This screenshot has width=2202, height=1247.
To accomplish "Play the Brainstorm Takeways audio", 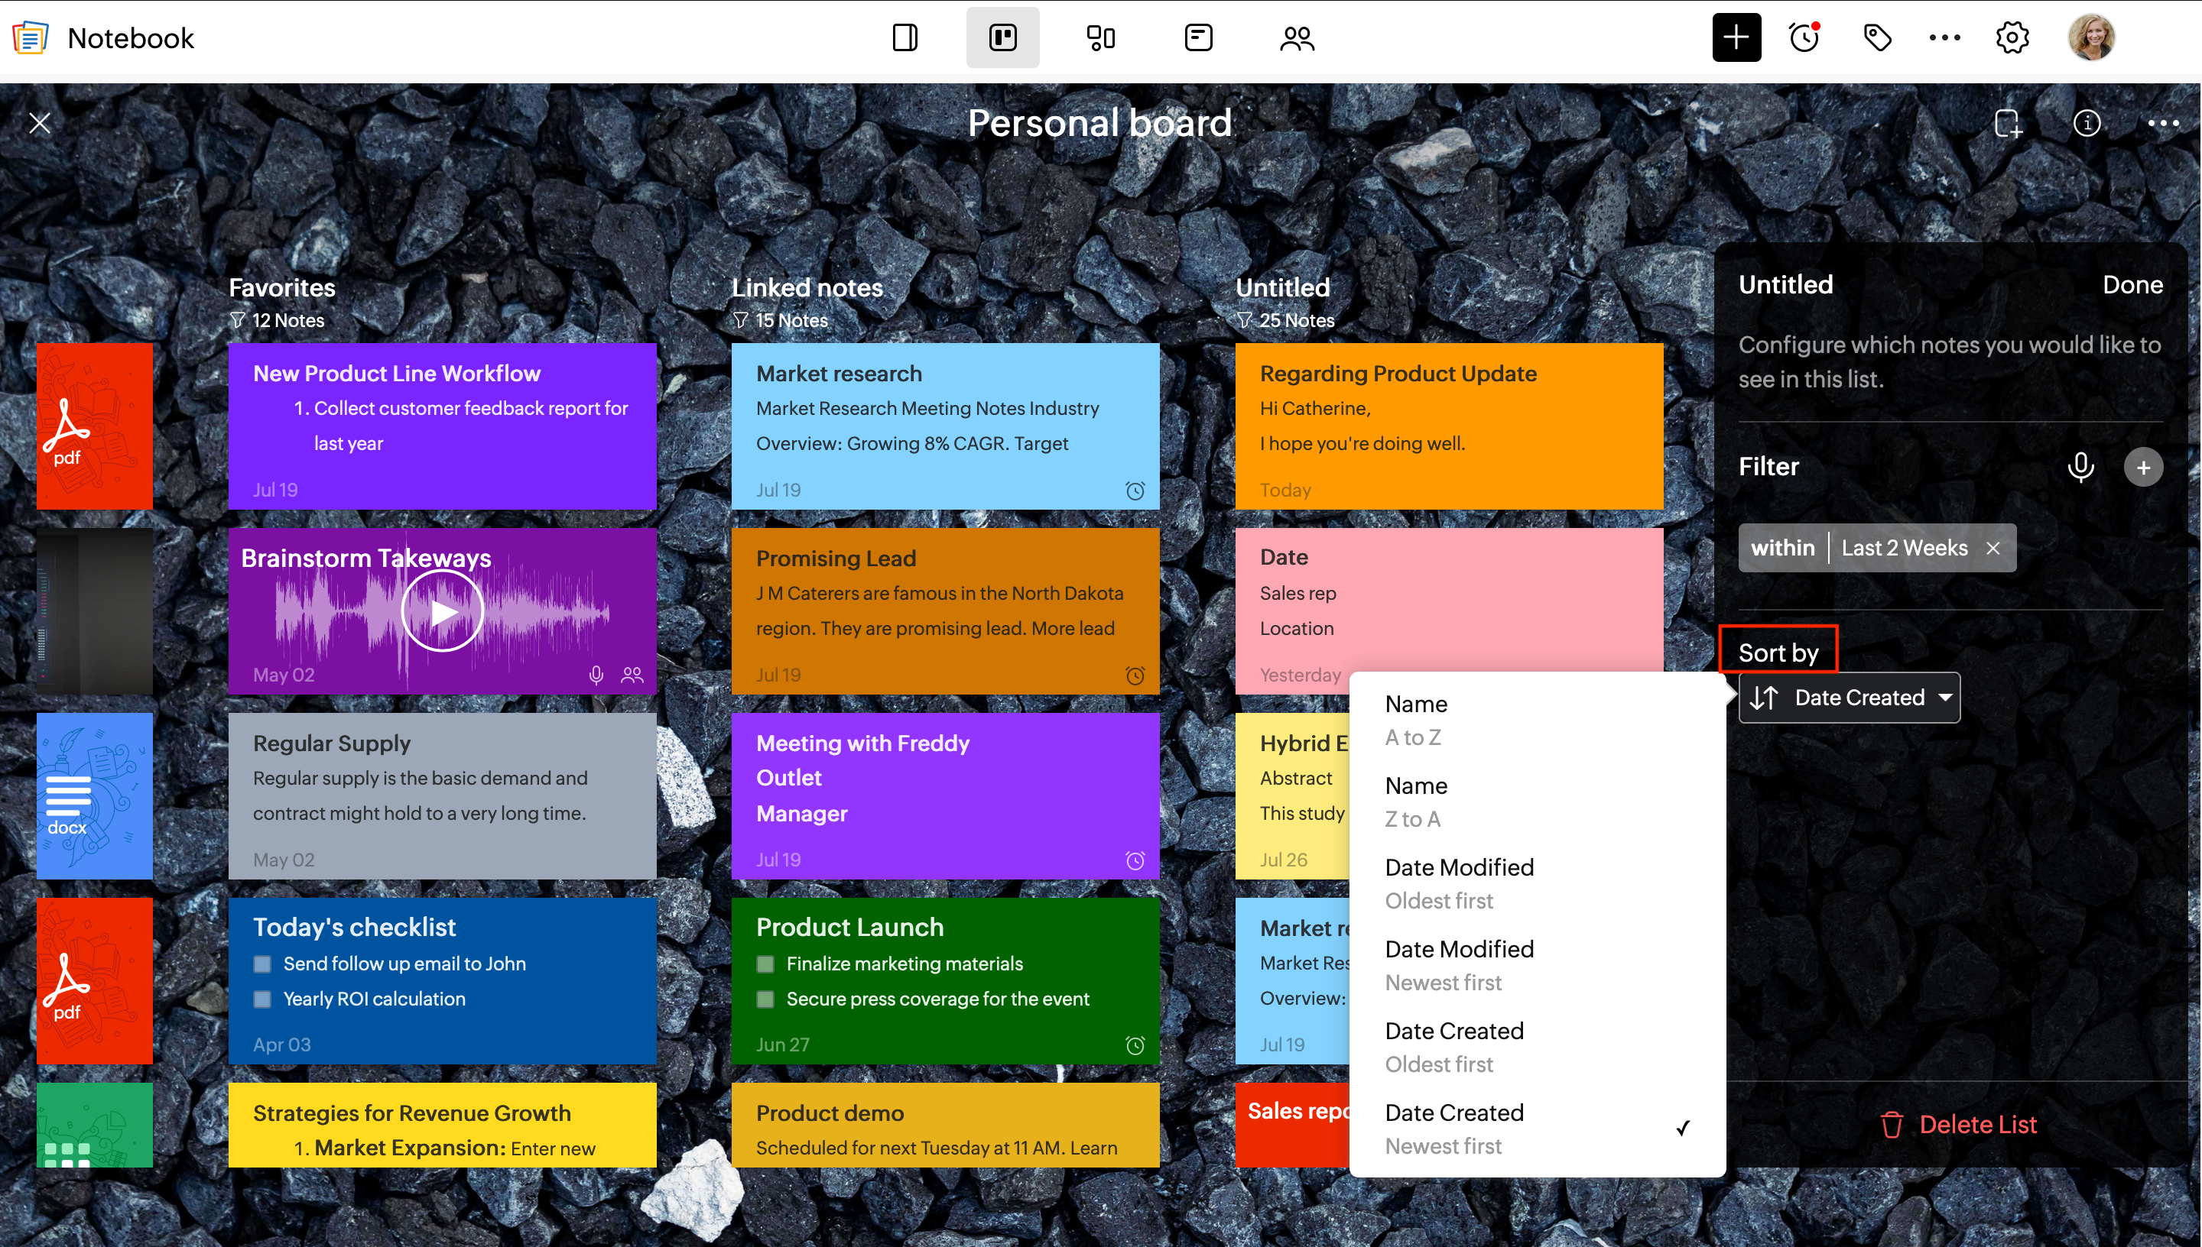I will pyautogui.click(x=442, y=611).
